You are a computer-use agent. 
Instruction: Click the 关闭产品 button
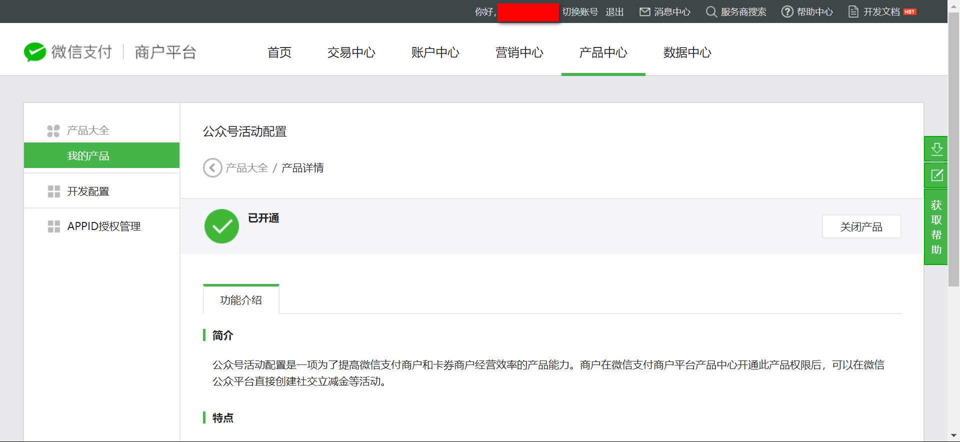coord(861,226)
